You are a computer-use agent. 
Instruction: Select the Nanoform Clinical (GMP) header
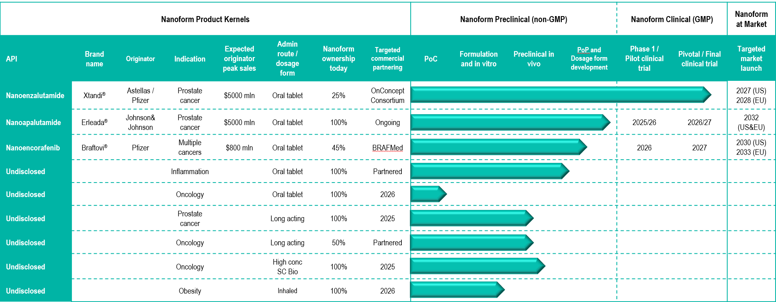coord(672,19)
